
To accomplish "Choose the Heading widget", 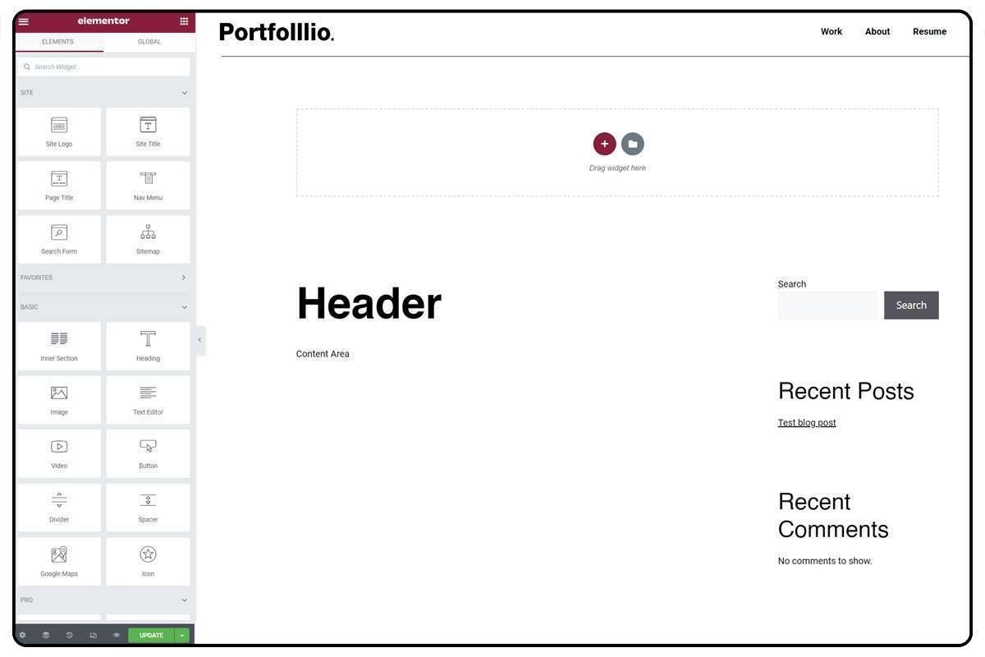I will (148, 346).
